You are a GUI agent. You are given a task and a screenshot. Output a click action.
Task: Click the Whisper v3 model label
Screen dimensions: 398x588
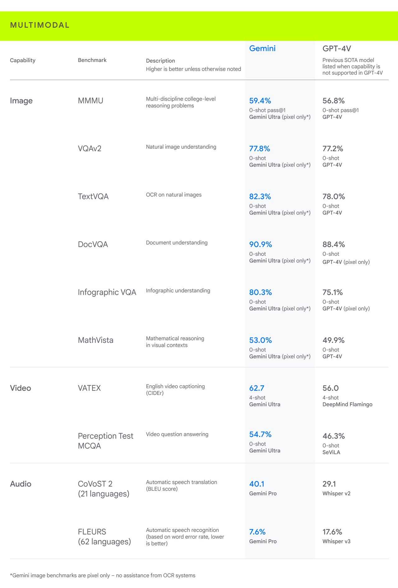point(336,541)
